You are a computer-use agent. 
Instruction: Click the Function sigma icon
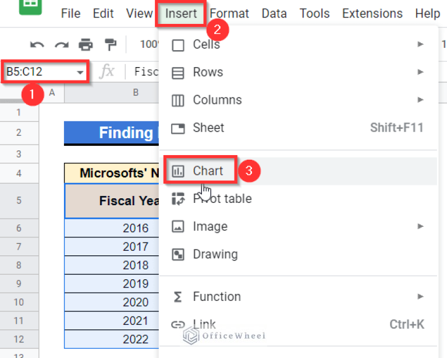[x=178, y=297]
